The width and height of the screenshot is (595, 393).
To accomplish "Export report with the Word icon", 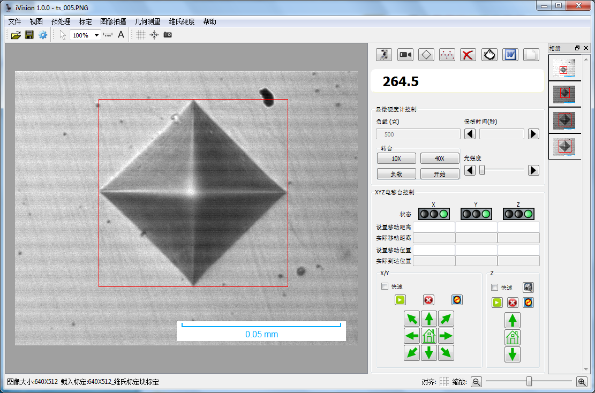I will (510, 55).
